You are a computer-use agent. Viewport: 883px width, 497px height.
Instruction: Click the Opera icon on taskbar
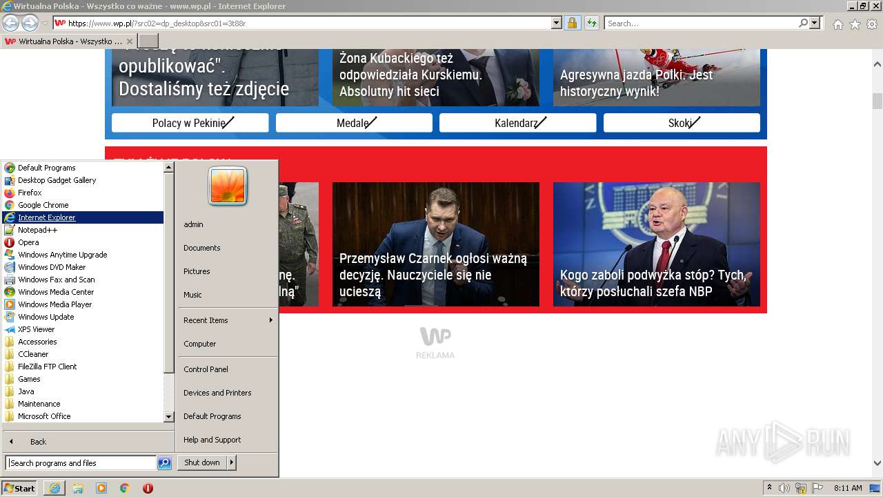tap(148, 488)
